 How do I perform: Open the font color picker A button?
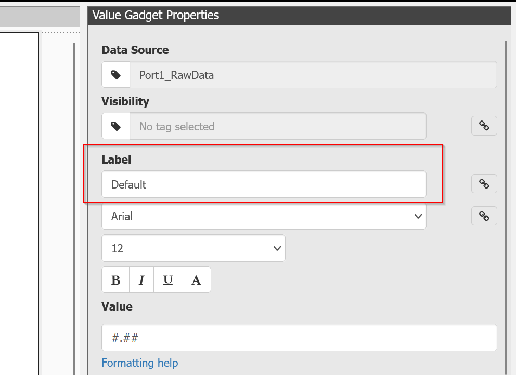[x=196, y=280]
